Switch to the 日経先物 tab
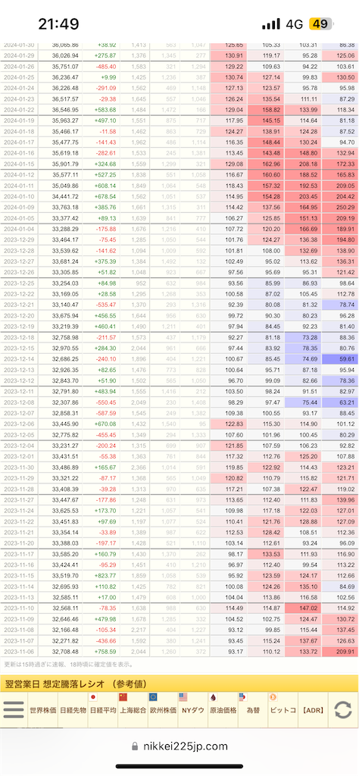This screenshot has width=359, height=776. (x=73, y=710)
